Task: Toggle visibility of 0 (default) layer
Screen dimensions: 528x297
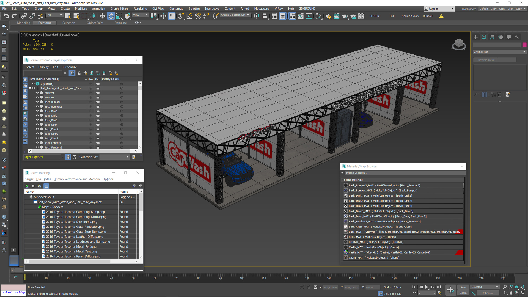Action: click(x=34, y=84)
